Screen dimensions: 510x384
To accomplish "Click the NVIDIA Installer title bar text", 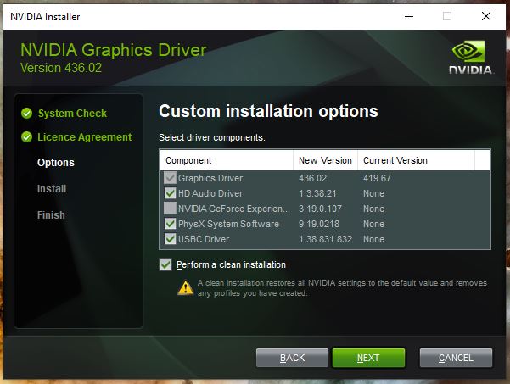I will tap(45, 17).
